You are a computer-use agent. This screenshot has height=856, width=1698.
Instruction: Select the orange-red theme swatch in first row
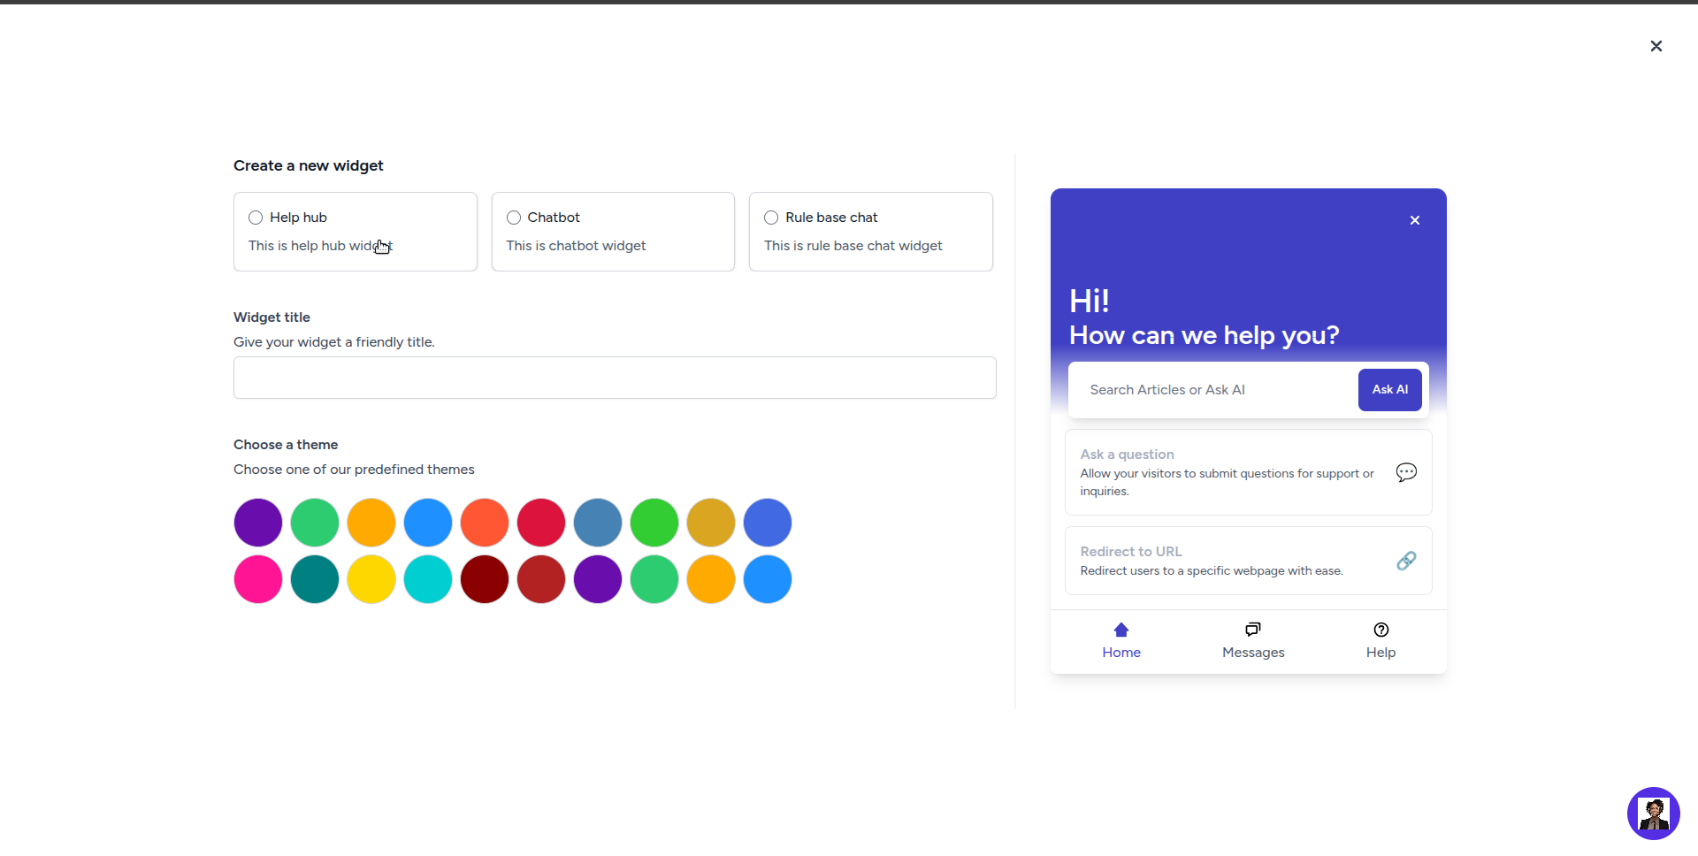[x=485, y=523]
